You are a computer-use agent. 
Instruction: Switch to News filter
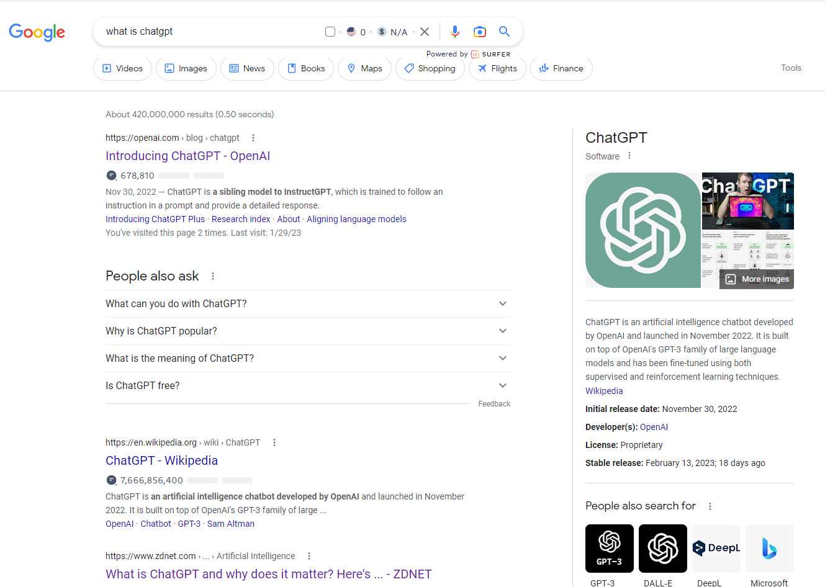click(247, 68)
